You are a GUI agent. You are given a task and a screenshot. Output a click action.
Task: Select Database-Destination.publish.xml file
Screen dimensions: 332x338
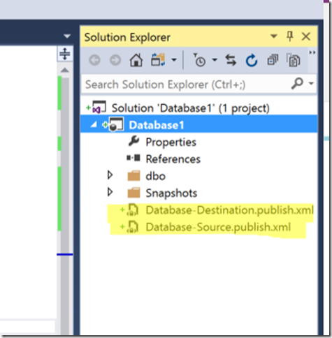pos(229,210)
